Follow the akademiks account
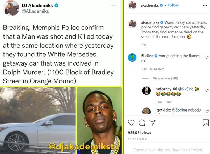210x154 pixels. 173,5
